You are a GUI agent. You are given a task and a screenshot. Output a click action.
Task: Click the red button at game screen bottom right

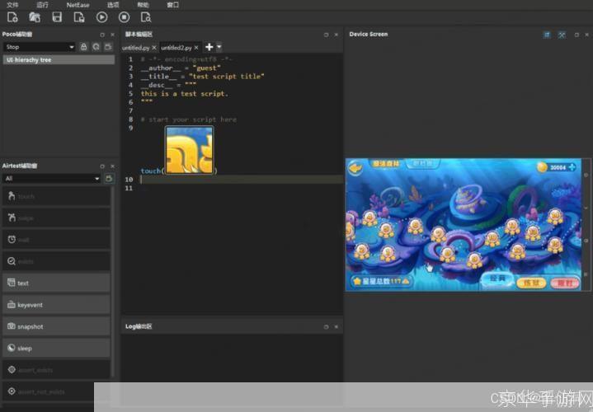click(x=565, y=283)
